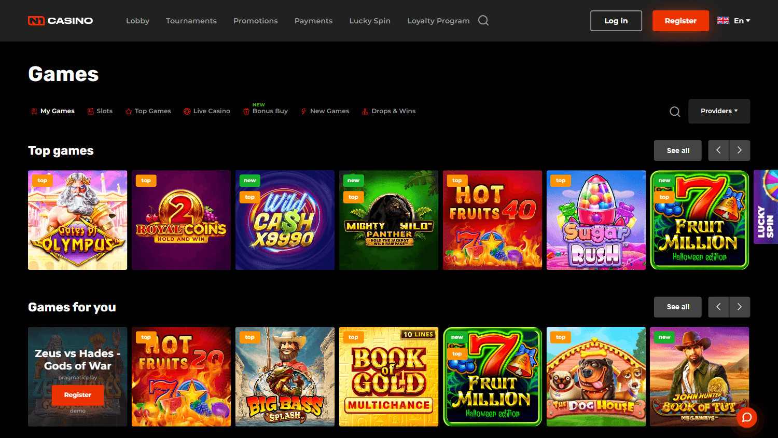Click the search icon beside Providers
778x438 pixels.
pos(674,111)
